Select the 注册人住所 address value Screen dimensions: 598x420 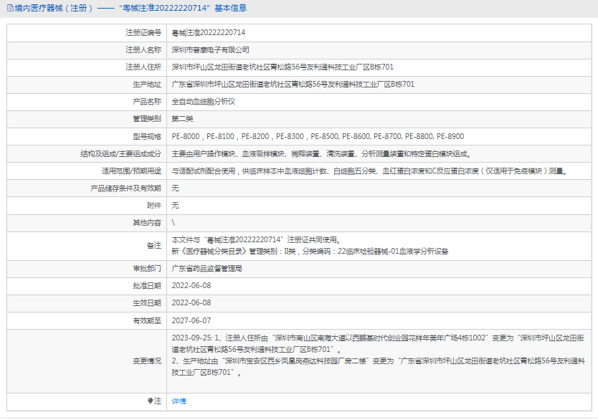coord(283,67)
